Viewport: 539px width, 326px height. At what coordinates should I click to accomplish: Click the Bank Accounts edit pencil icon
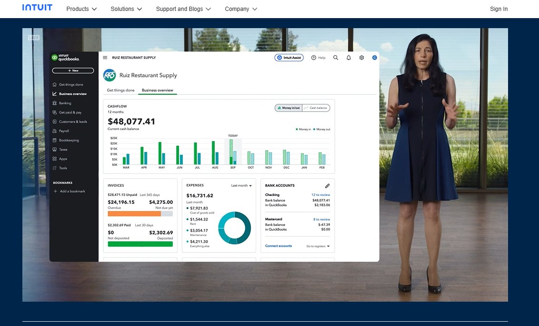point(327,185)
